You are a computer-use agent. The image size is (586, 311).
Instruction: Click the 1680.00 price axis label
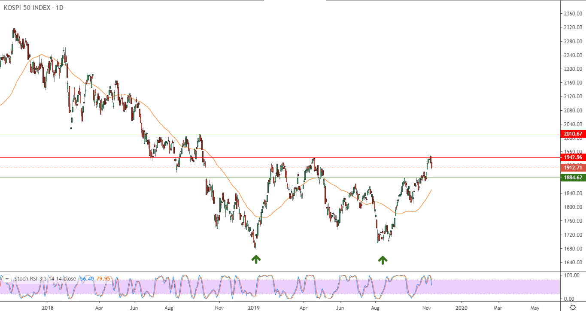(573, 249)
